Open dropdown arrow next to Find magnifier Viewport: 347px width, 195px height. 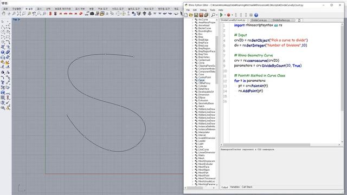click(x=216, y=15)
